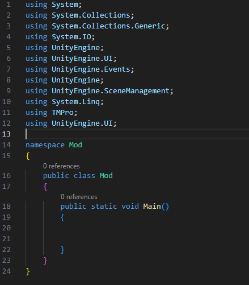This screenshot has height=285, width=249.
Task: Click 'UnityEngine.SceneManagement' on line 9
Action: point(111,91)
